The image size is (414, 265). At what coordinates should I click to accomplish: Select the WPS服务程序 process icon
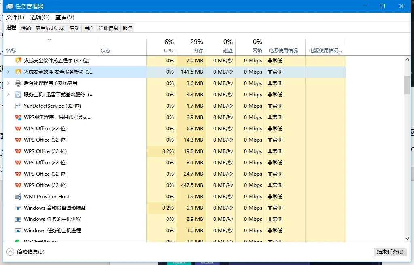coord(18,117)
